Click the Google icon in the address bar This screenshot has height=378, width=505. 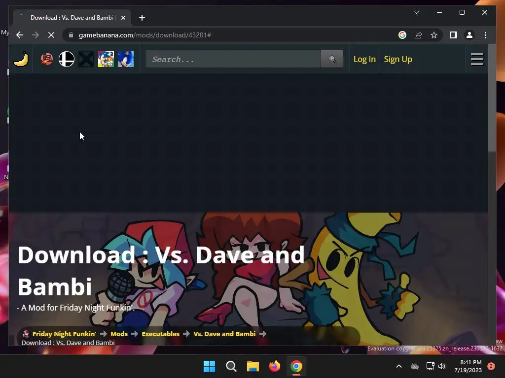[x=402, y=35]
